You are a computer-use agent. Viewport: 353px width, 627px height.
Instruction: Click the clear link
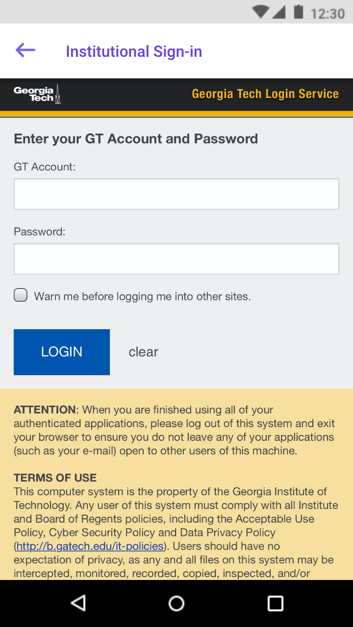point(143,352)
